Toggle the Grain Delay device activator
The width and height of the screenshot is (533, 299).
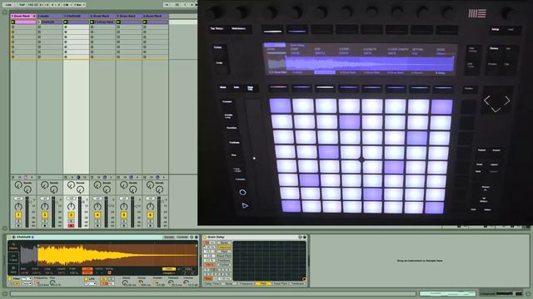[x=205, y=238]
